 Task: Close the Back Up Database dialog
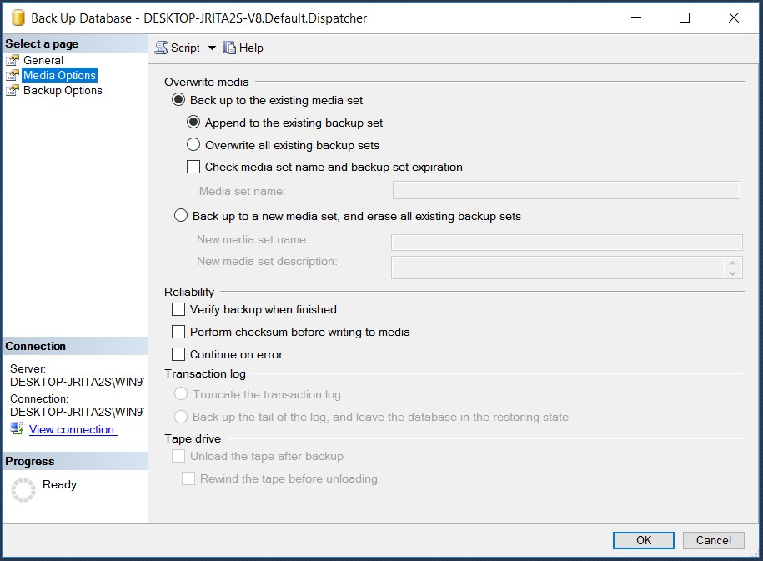point(733,18)
